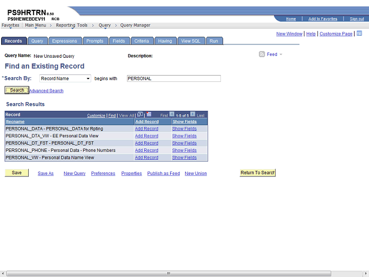Show Fields for PERSONAL_DATA

click(x=184, y=129)
